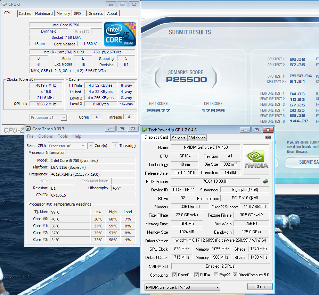Toggle the DirectCompute 5.0 checkbox

click(x=235, y=275)
